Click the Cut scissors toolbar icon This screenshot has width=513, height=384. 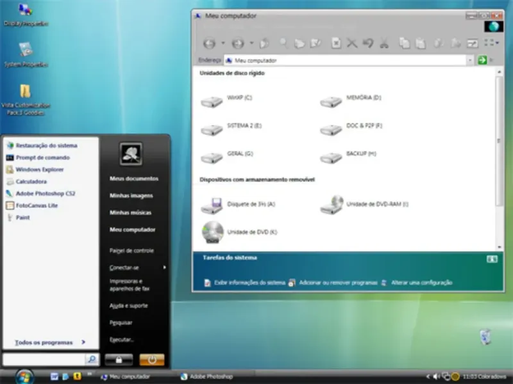click(384, 43)
